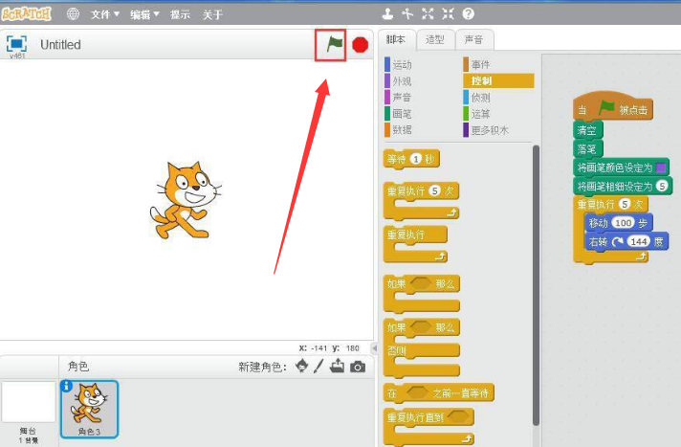The height and width of the screenshot is (447, 681).
Task: Edit the 100 steps move value
Action: 624,223
